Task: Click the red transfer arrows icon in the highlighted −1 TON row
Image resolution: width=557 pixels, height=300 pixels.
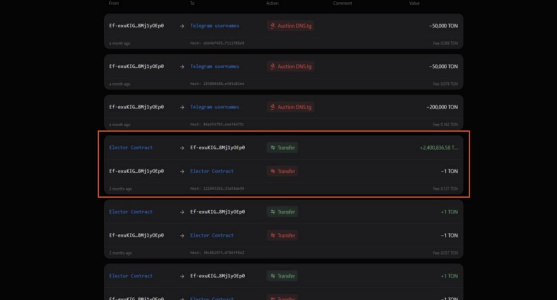Action: [273, 171]
